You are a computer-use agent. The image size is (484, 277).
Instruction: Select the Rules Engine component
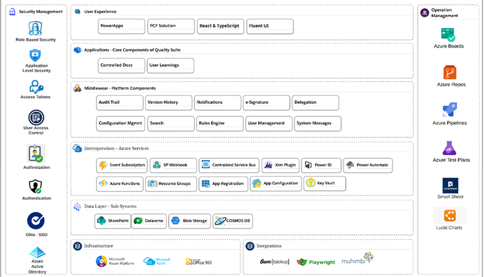pyautogui.click(x=220, y=123)
